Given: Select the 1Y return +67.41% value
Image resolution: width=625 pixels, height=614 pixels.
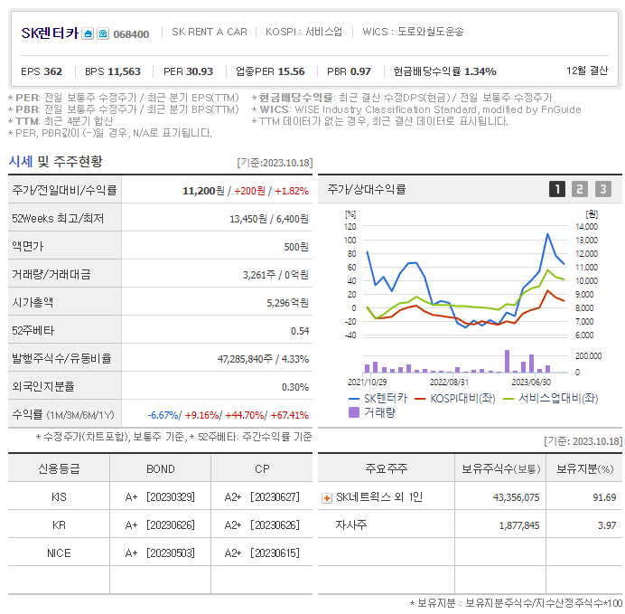Looking at the screenshot, I should [290, 415].
